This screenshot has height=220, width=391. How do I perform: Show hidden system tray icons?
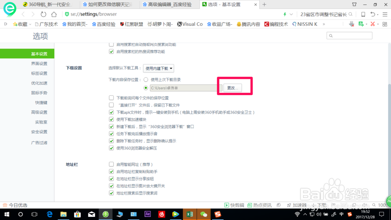click(x=305, y=214)
